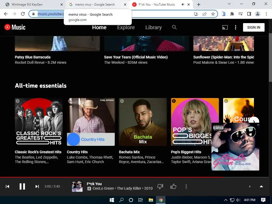The width and height of the screenshot is (272, 204).
Task: Open the three-dot settings menu beside SIGN IN
Action: click(235, 27)
